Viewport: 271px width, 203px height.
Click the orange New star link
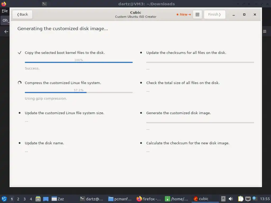point(183,15)
